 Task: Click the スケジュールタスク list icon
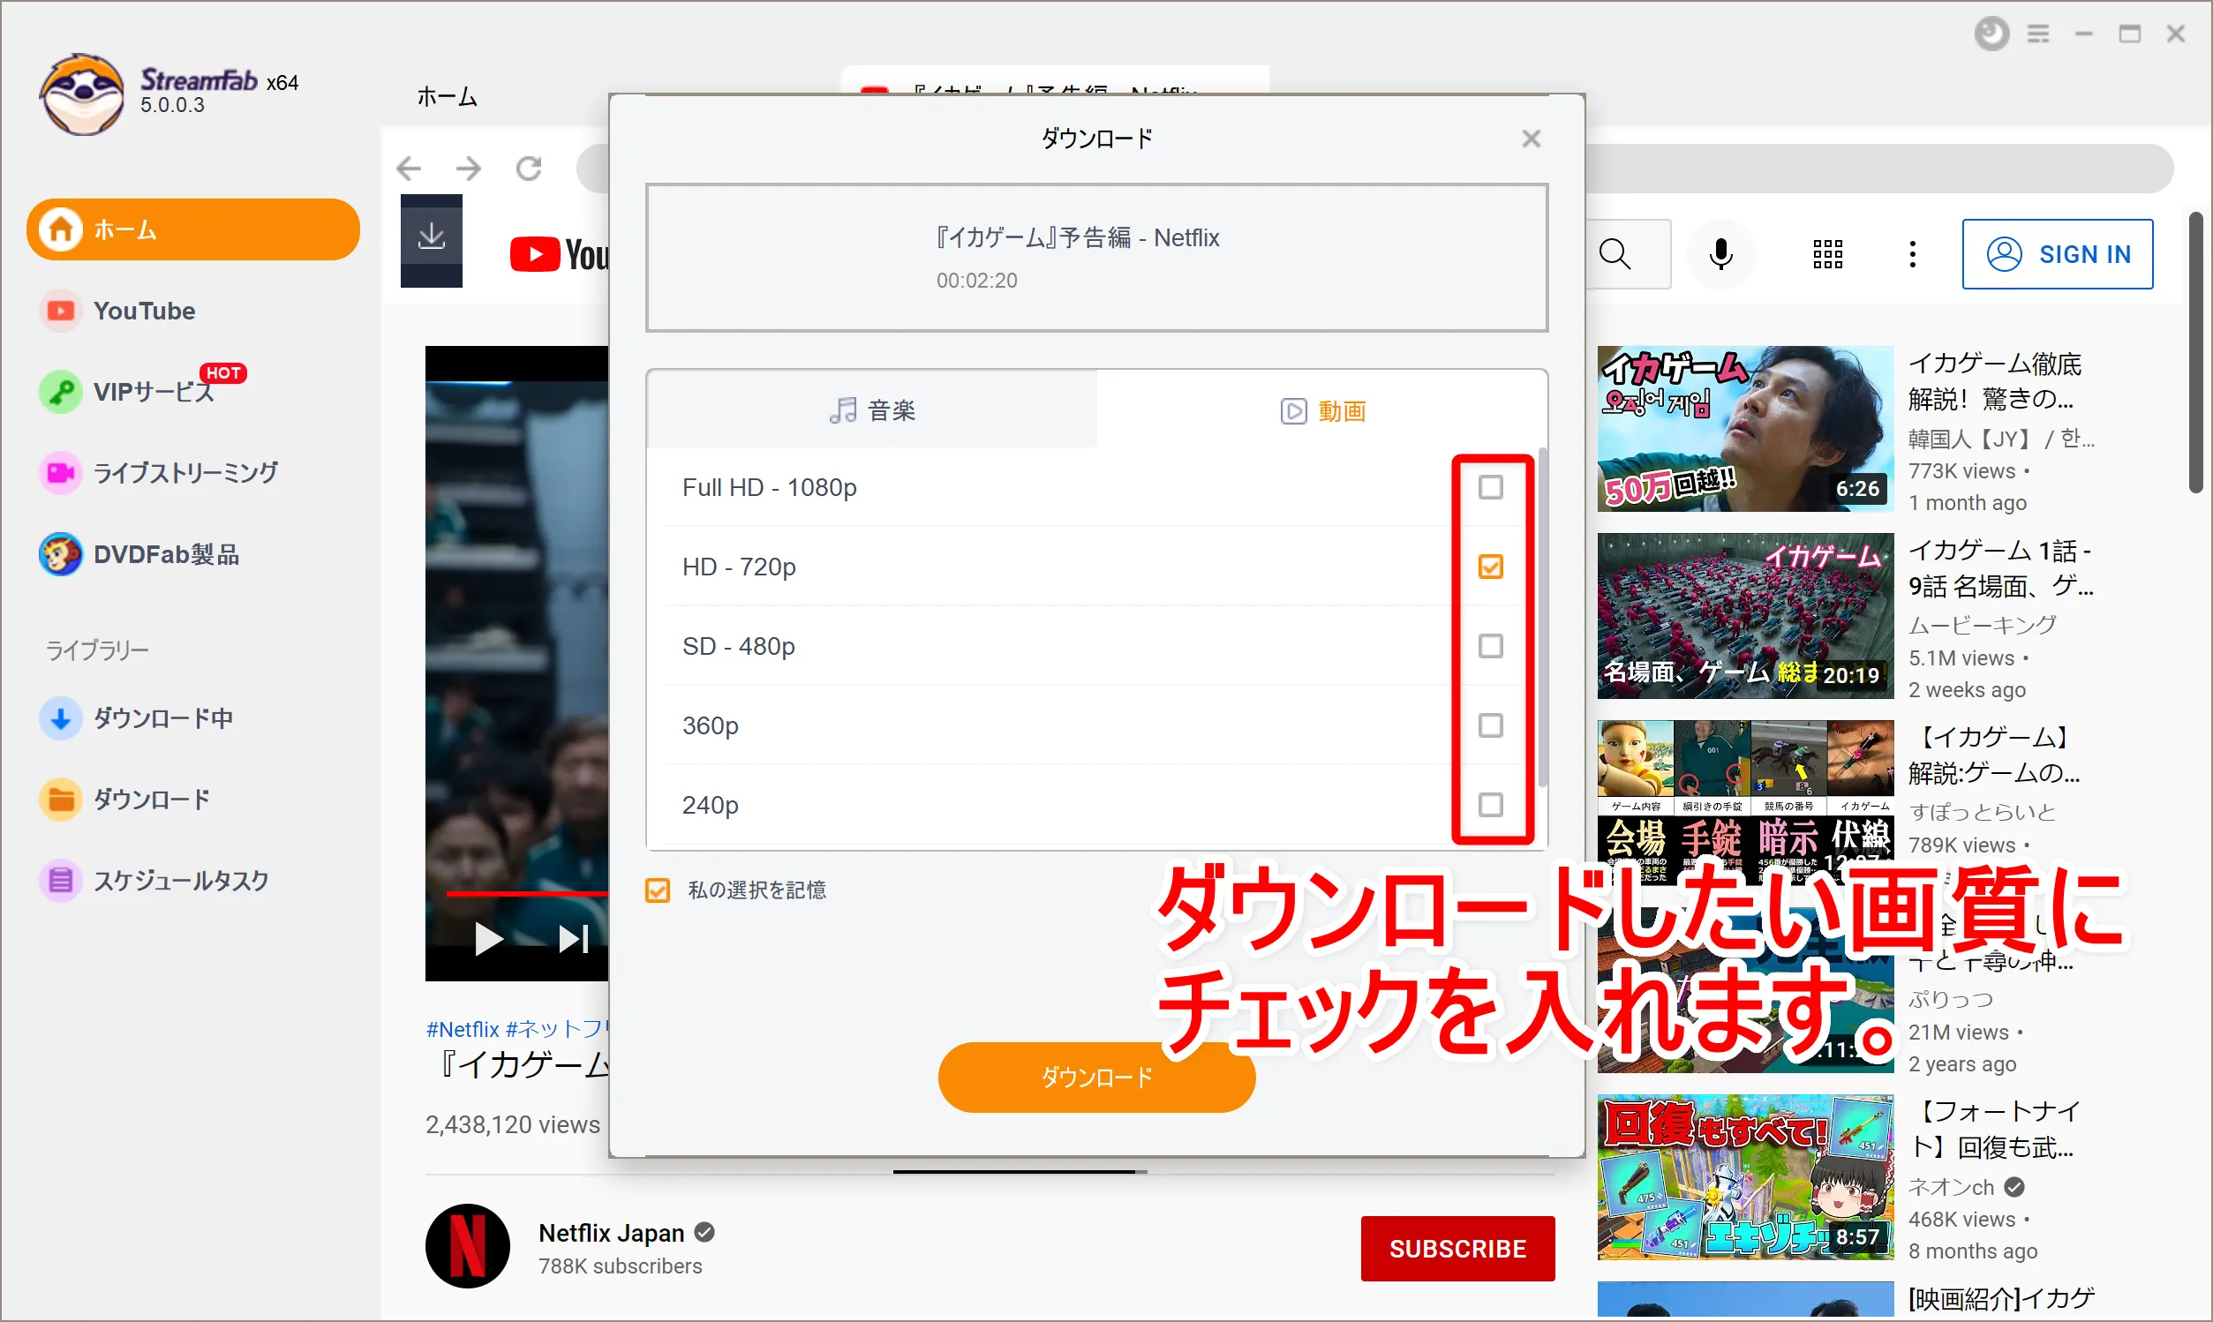click(x=61, y=880)
